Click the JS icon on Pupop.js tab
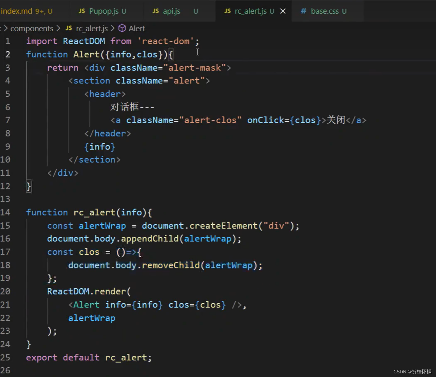This screenshot has height=377, width=436. [82, 11]
